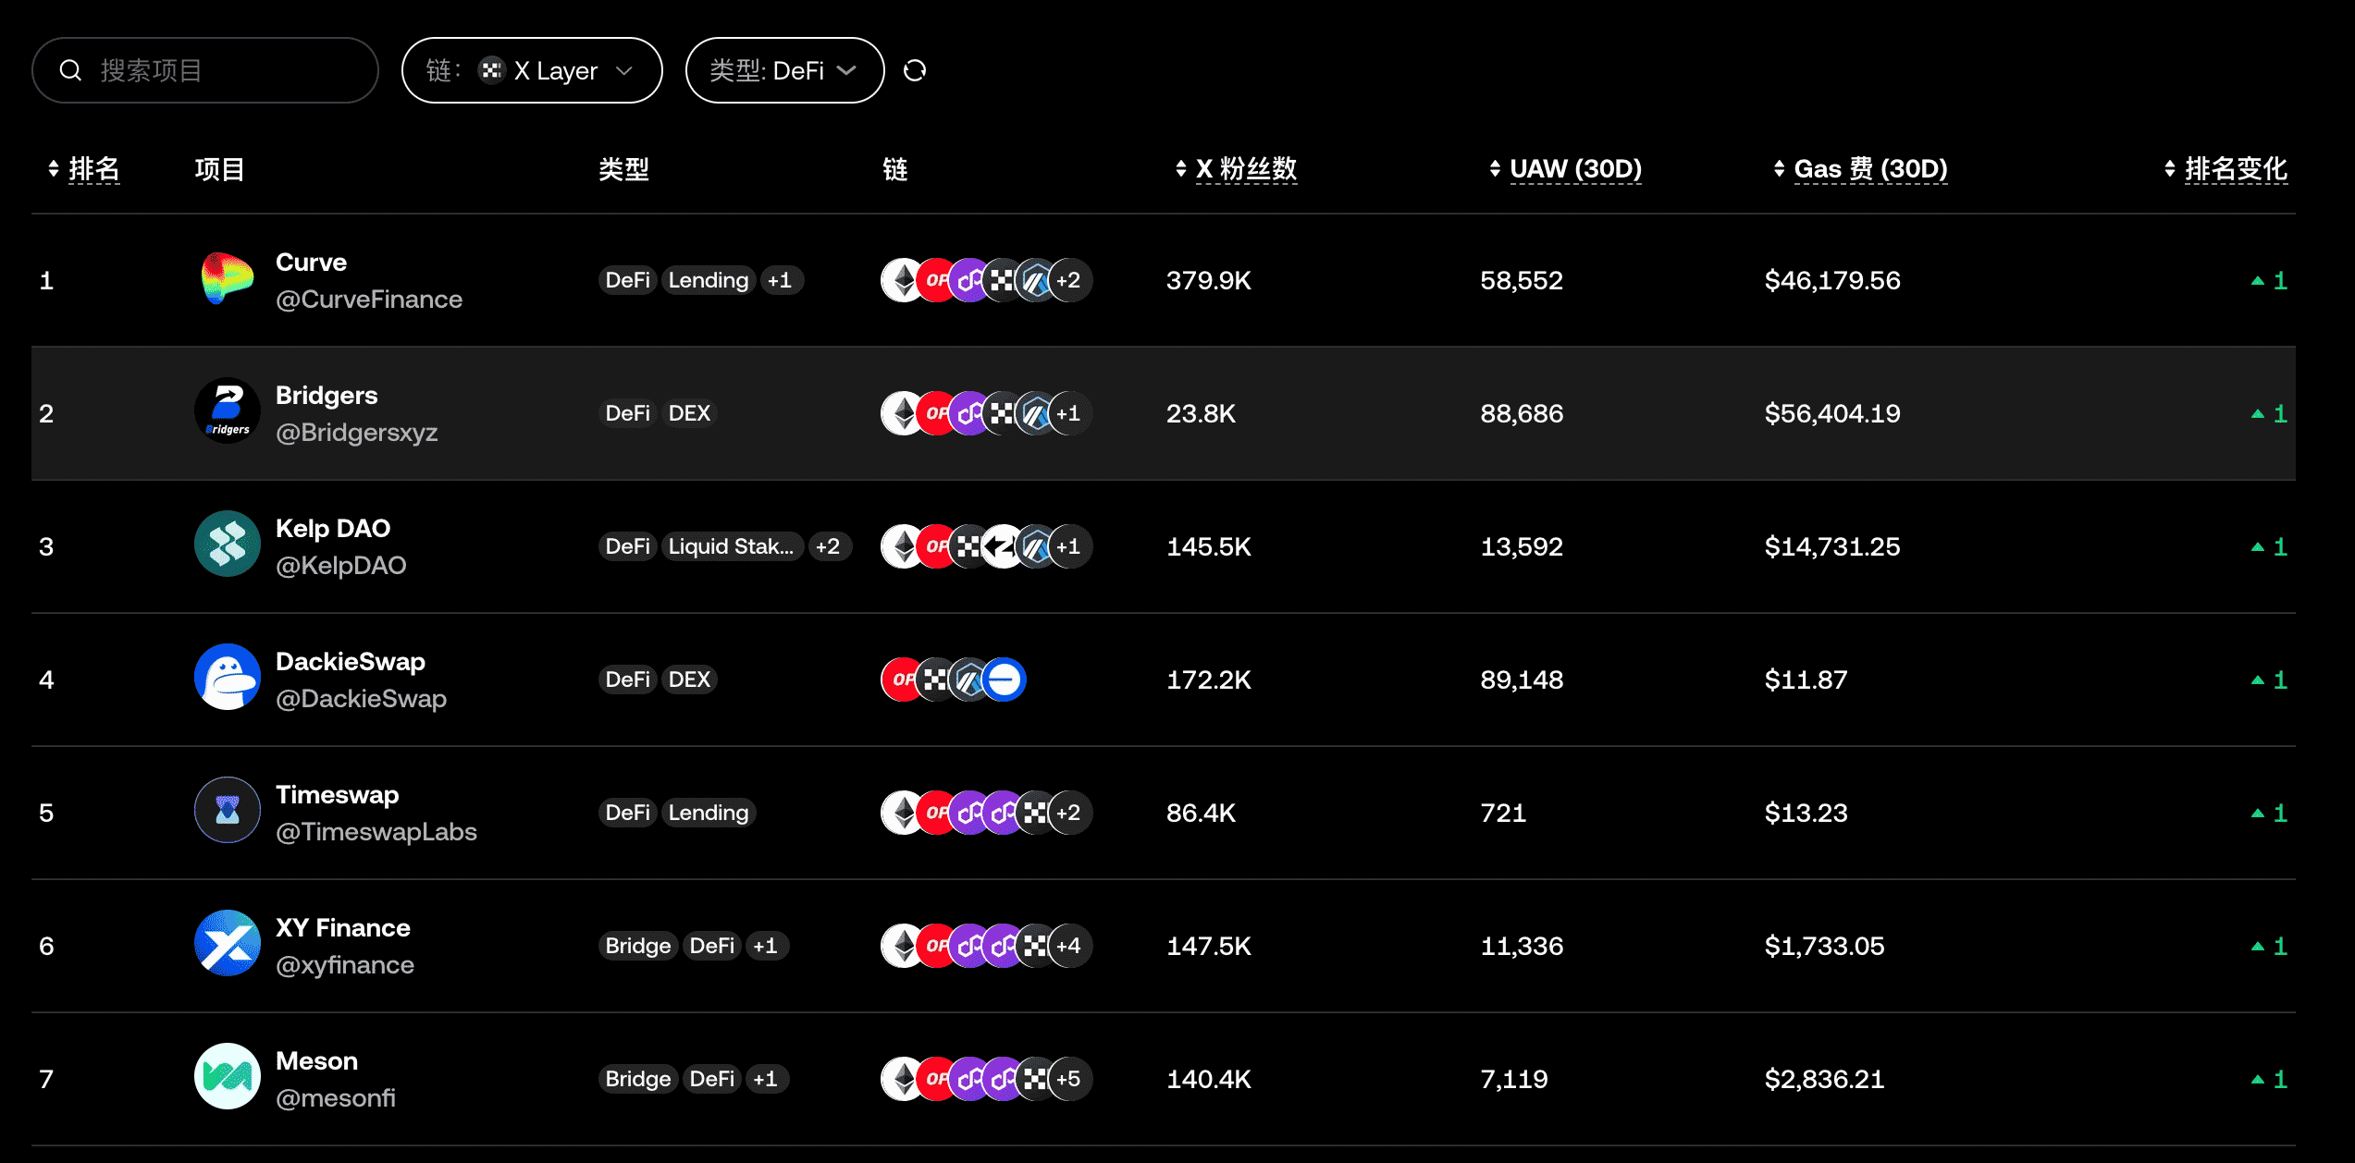Click the refresh icon beside the filters
This screenshot has width=2355, height=1163.
pos(915,70)
